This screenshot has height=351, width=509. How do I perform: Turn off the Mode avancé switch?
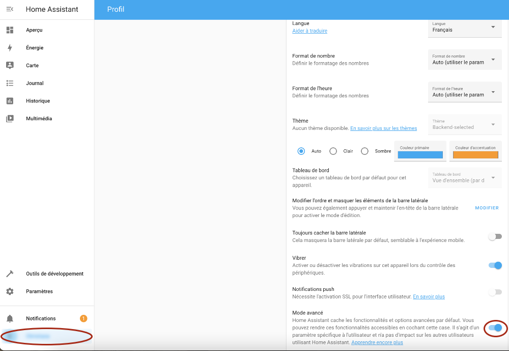pyautogui.click(x=495, y=328)
